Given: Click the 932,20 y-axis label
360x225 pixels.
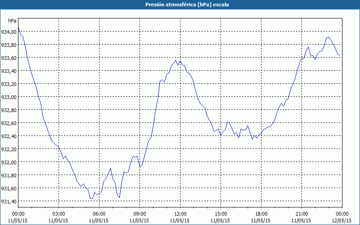Looking at the screenshot, I should pyautogui.click(x=9, y=149).
